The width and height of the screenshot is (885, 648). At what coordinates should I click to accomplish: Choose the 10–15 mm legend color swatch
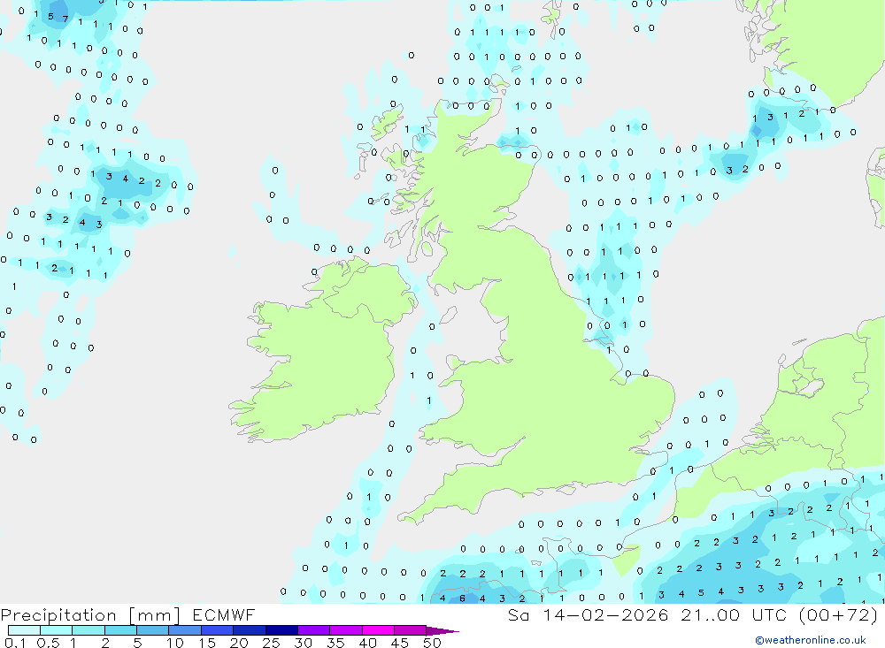coord(185,630)
